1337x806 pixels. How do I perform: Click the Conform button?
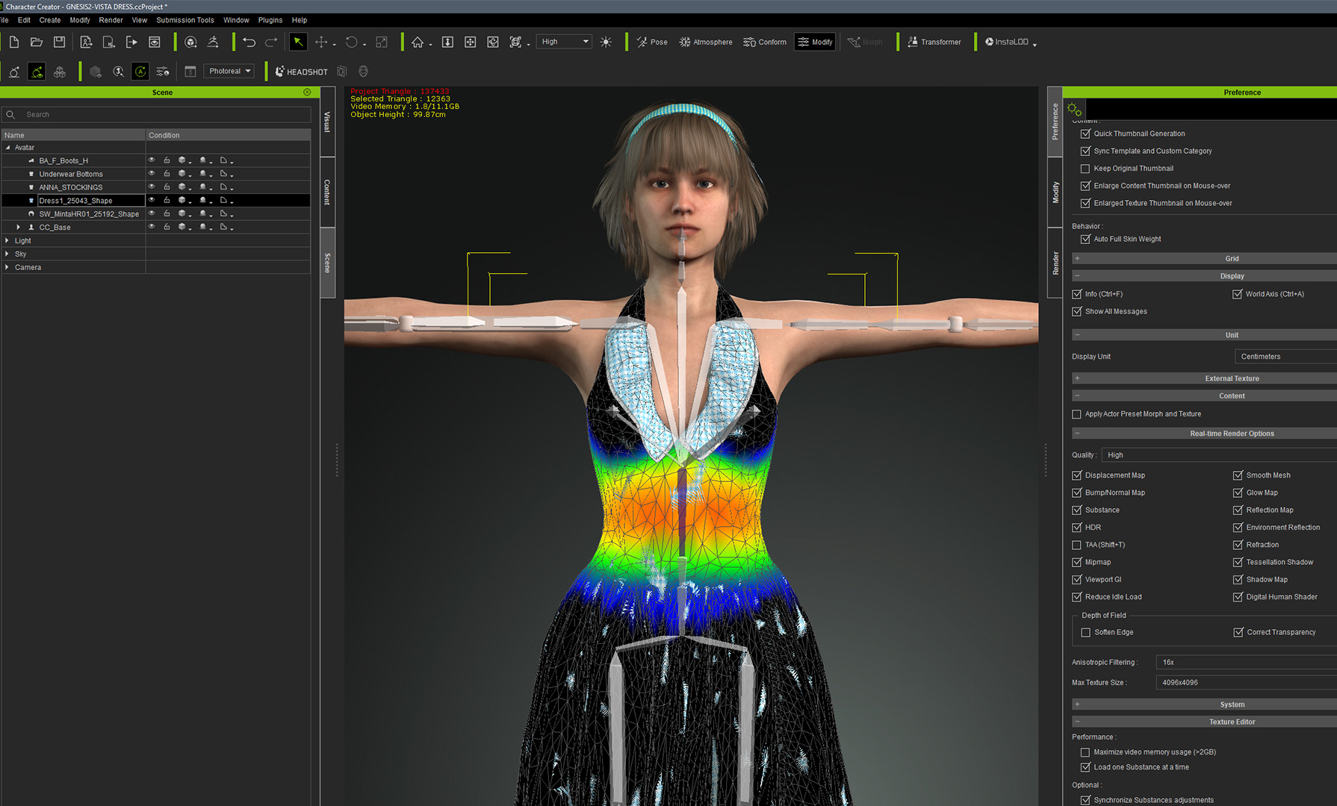tap(765, 43)
